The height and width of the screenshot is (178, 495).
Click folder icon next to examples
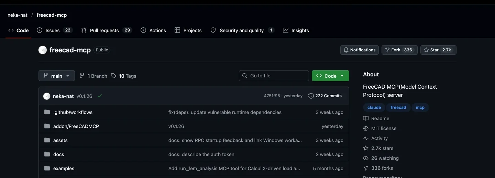47,168
